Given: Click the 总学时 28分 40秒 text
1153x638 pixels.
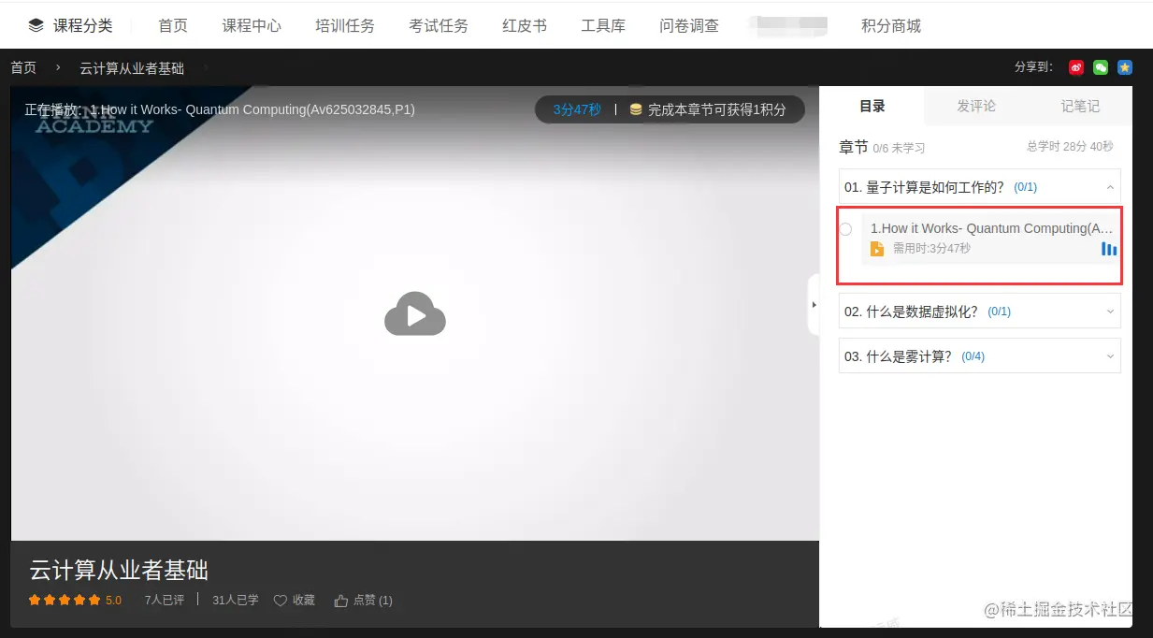Looking at the screenshot, I should click(x=1070, y=147).
